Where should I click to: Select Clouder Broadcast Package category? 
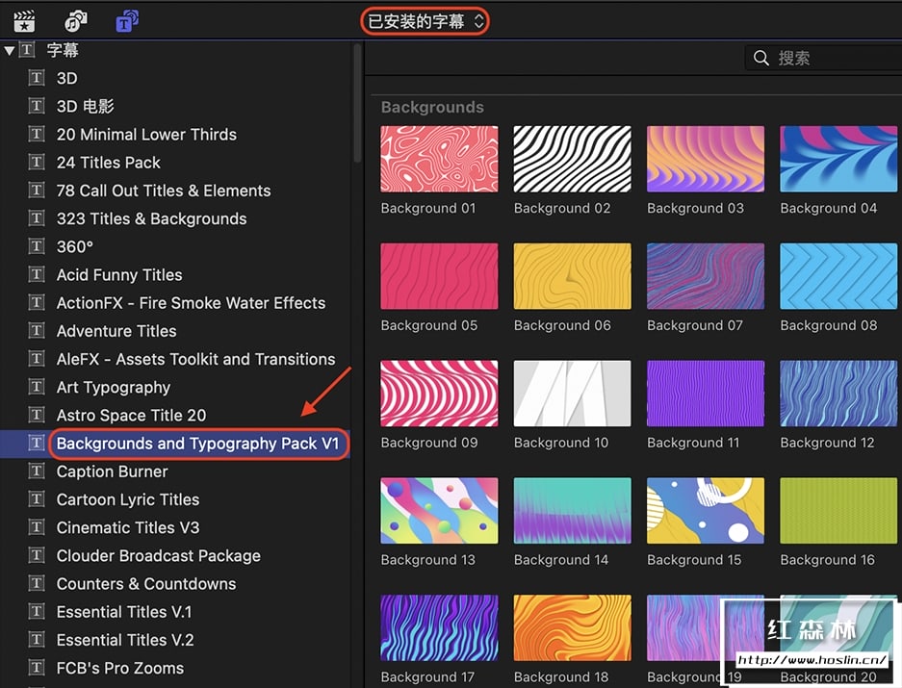(x=158, y=556)
